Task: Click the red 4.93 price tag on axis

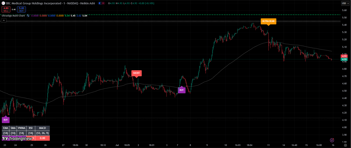Action: (x=344, y=56)
